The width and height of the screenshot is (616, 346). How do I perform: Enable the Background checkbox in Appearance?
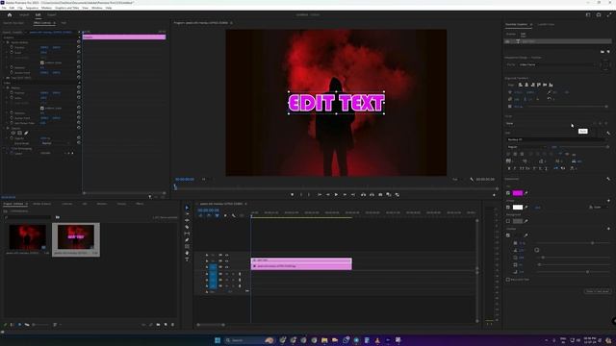pyautogui.click(x=508, y=221)
